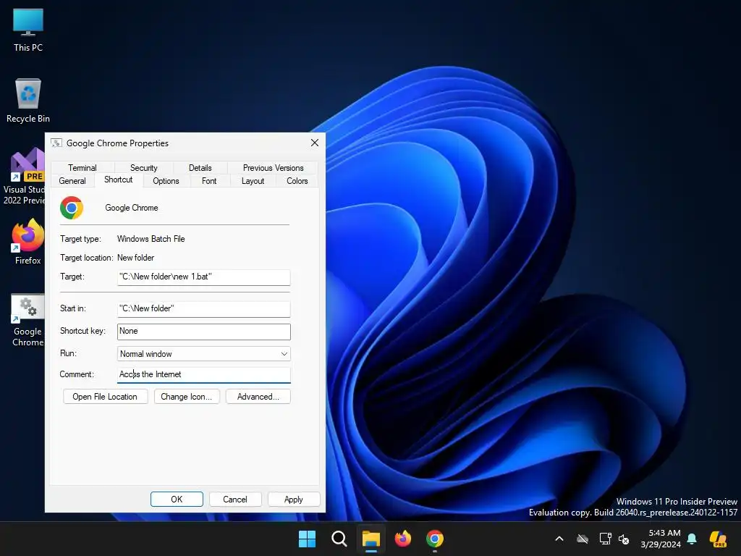This screenshot has width=741, height=556.
Task: Select Visual Studio 2022 Preview desktop shortcut
Action: point(24,176)
